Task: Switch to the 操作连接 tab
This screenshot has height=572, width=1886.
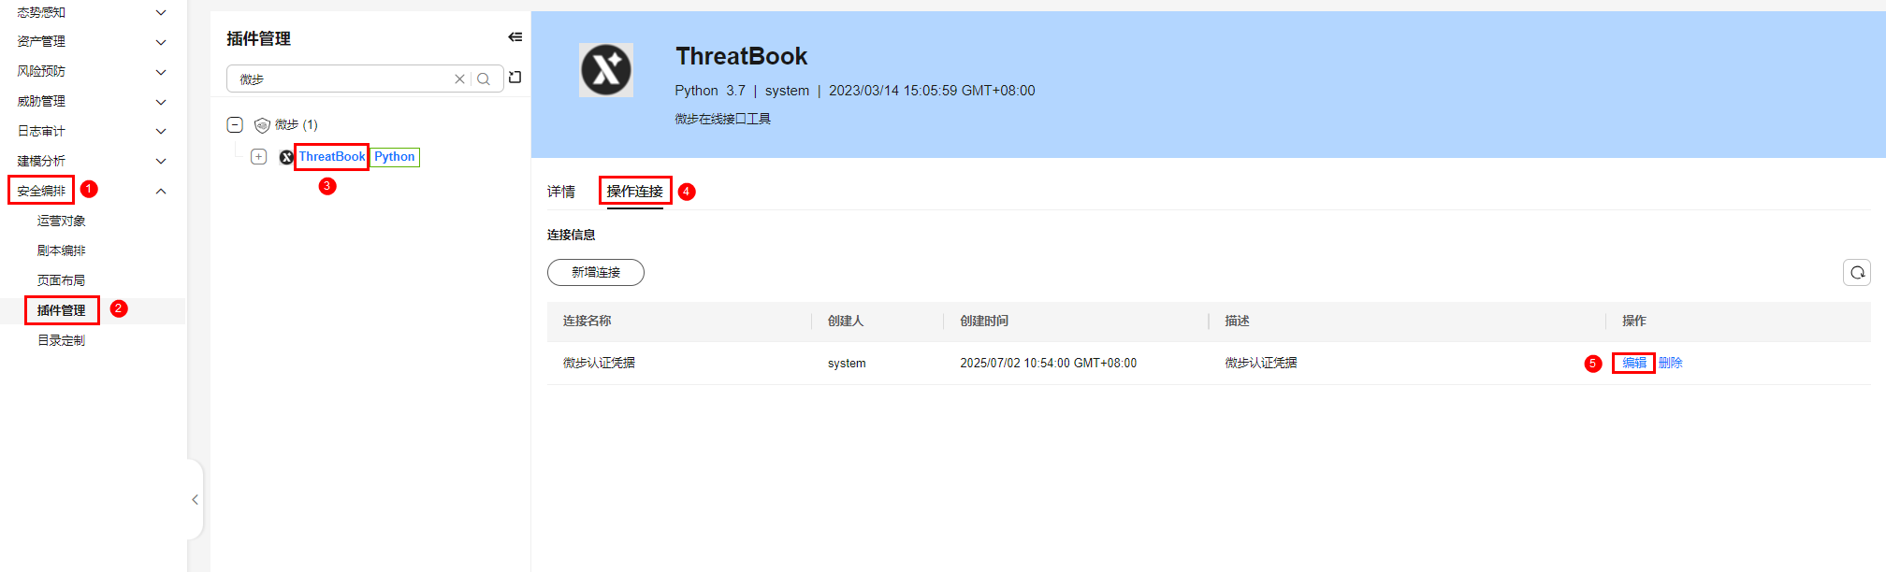Action: [635, 192]
